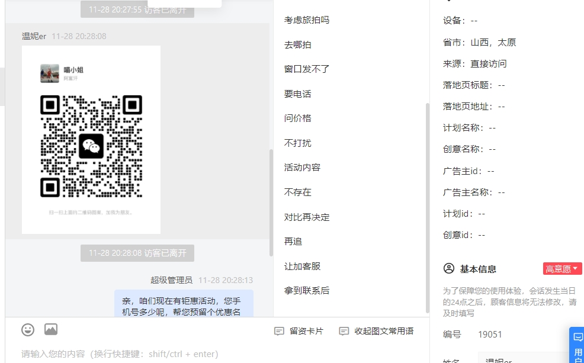Viewport: 584px width, 363px height.
Task: Click the 基本信息 section heading
Action: [478, 269]
